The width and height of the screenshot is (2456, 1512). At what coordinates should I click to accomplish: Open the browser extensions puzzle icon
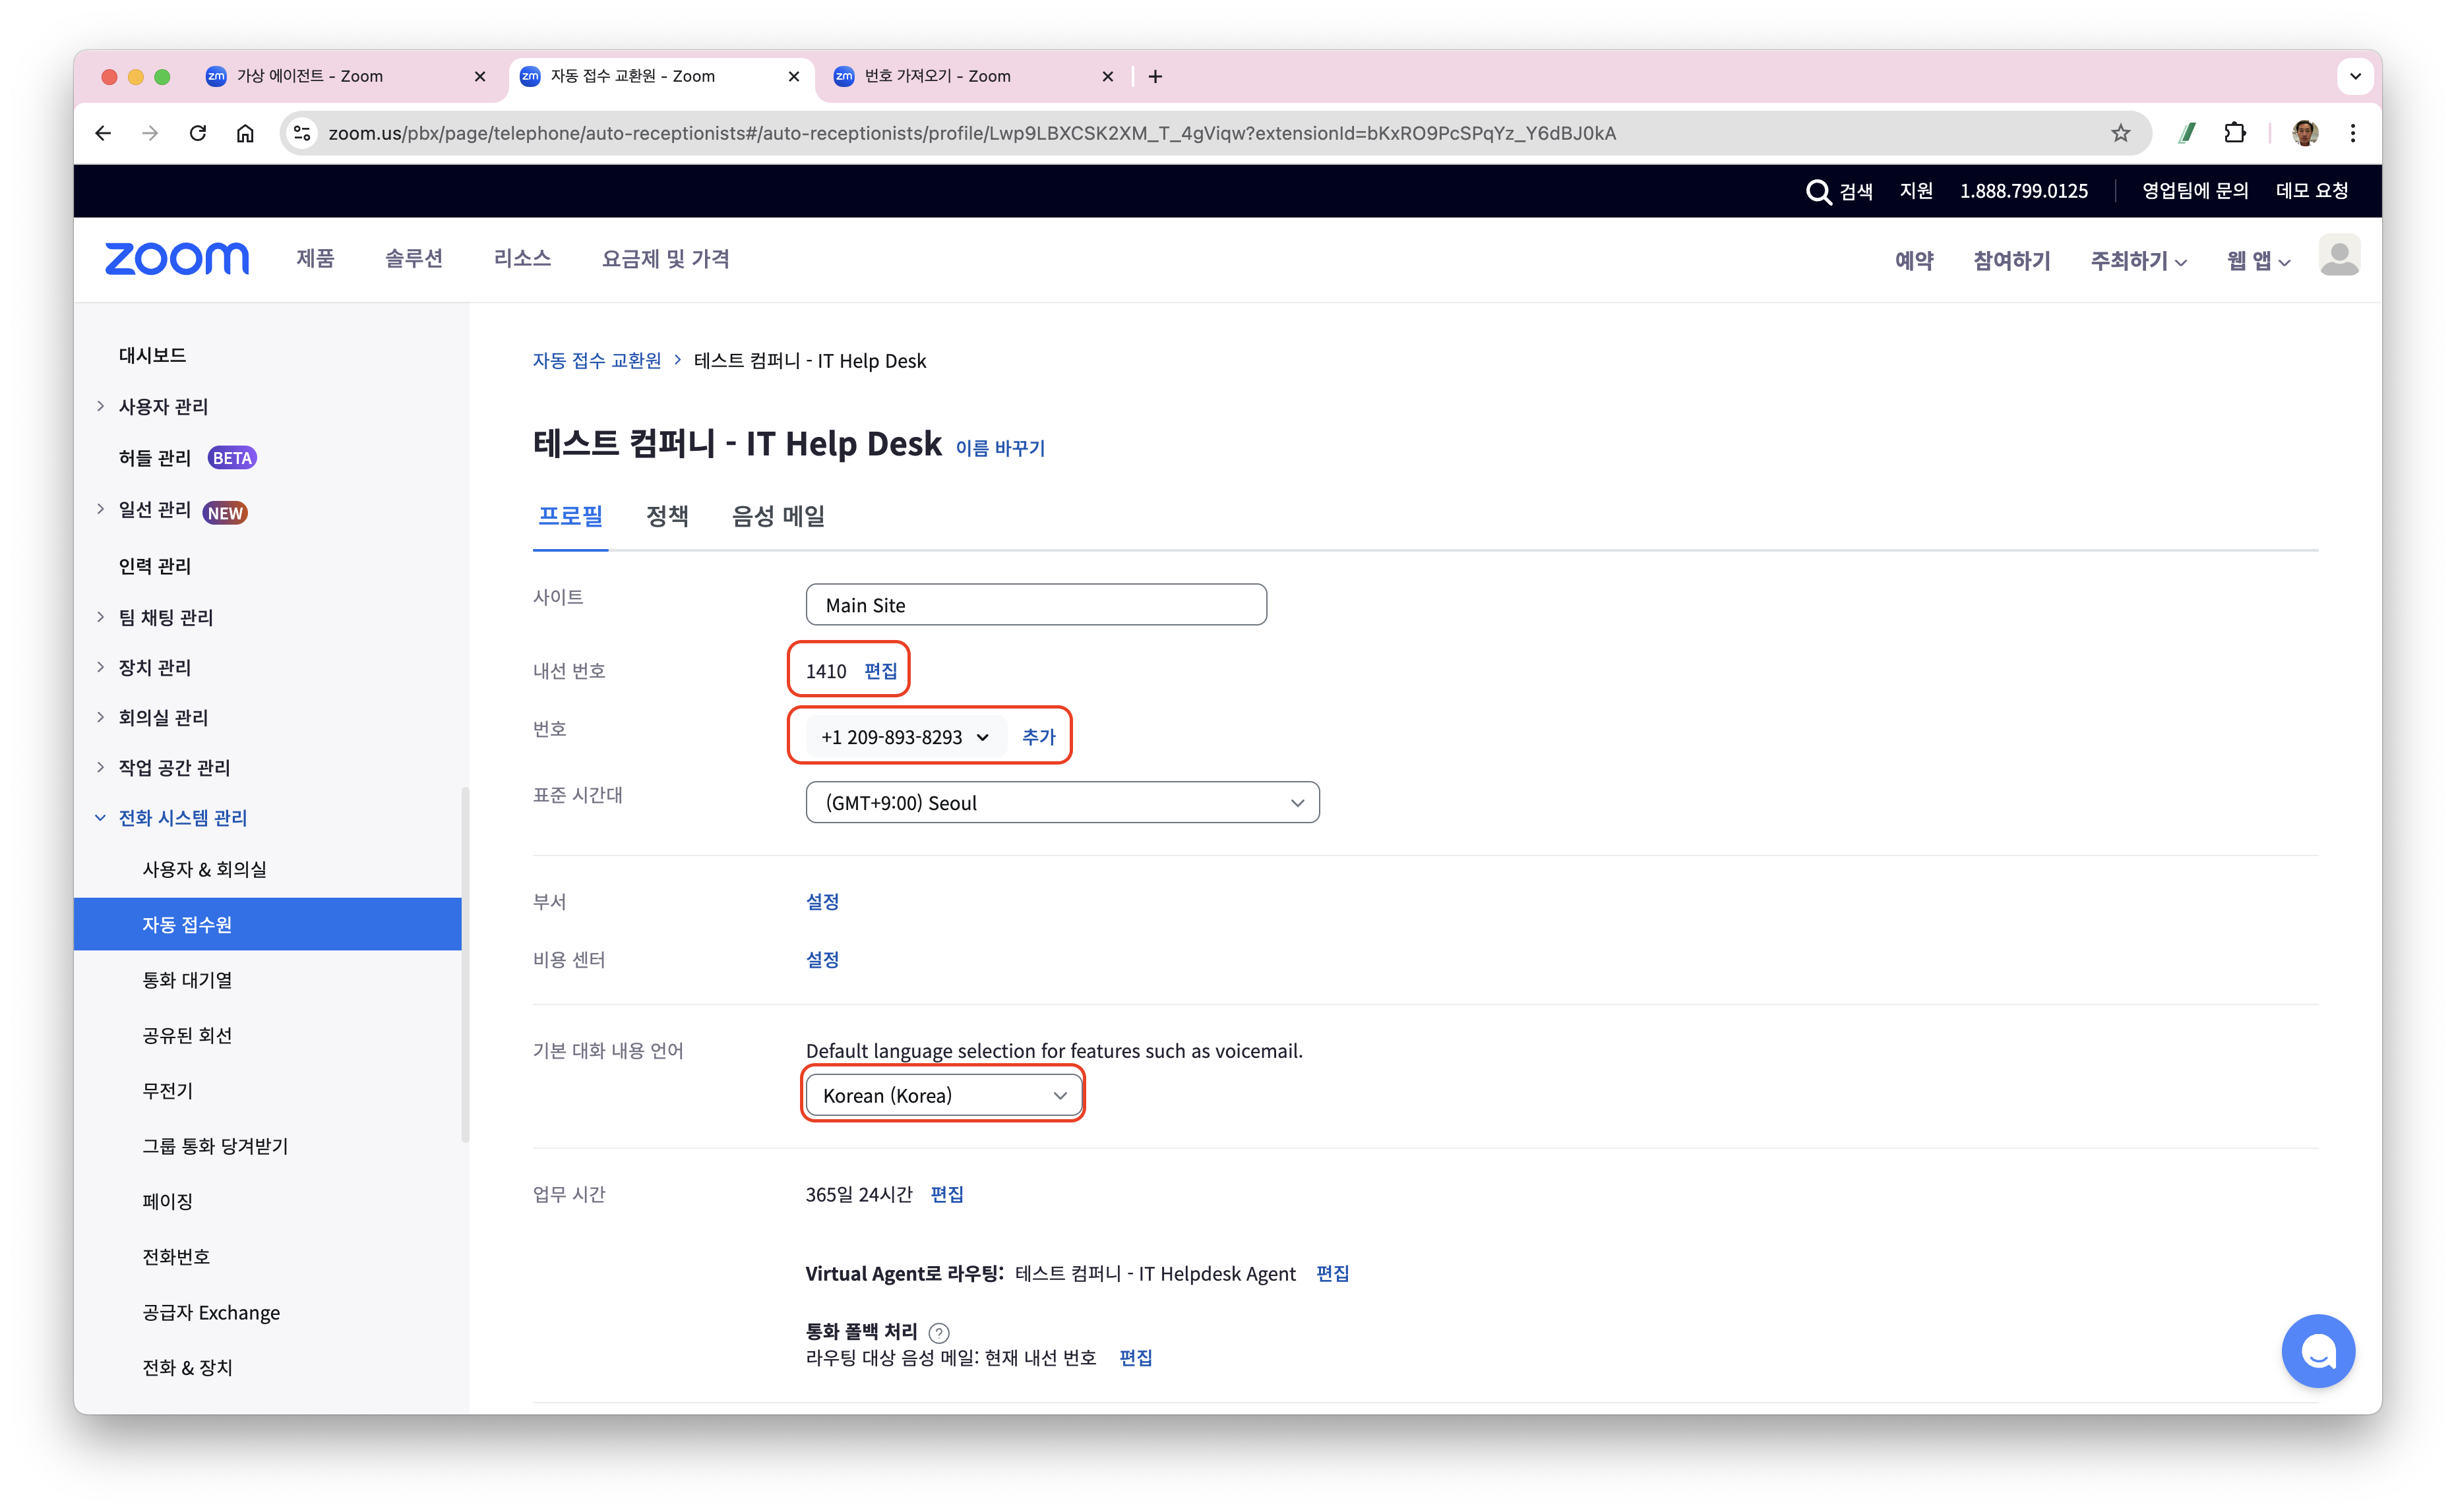(2235, 133)
